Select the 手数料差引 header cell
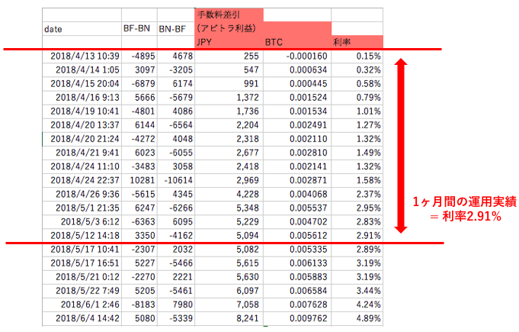The width and height of the screenshot is (519, 332). point(229,15)
